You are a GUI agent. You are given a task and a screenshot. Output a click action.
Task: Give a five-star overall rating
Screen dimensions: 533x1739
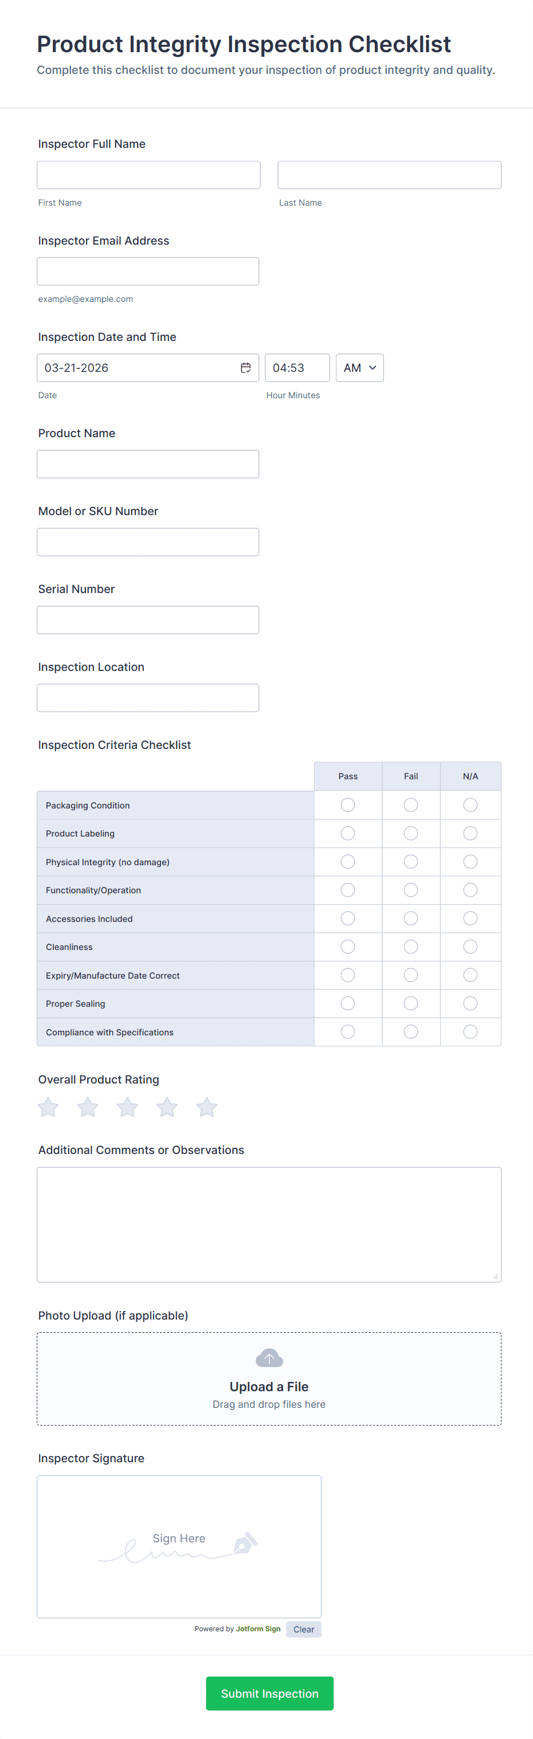point(207,1107)
